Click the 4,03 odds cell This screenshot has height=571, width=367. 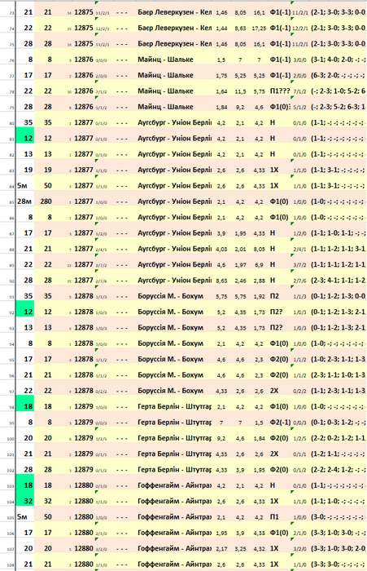coord(221,249)
